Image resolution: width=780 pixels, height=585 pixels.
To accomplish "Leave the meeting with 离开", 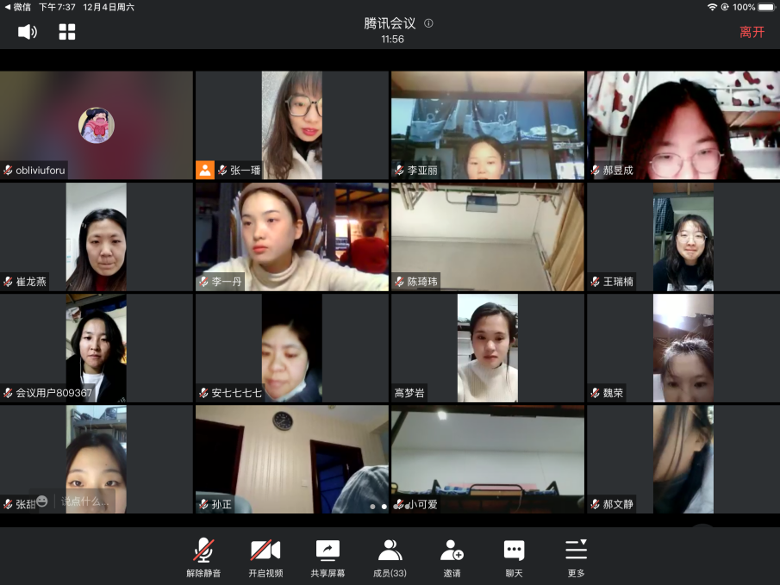I will click(x=752, y=32).
